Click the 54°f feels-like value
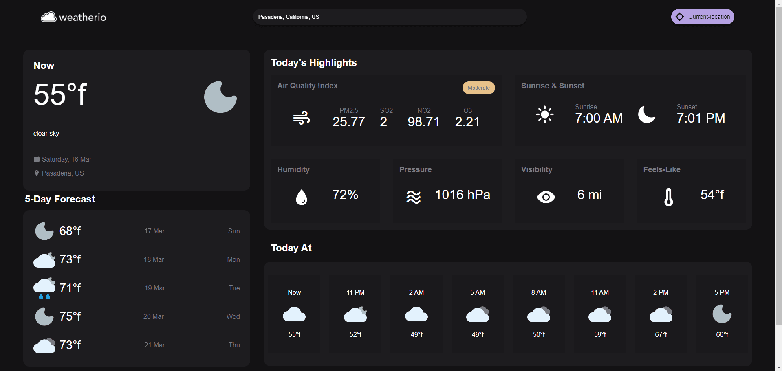Screen dimensions: 782x371 pos(712,195)
